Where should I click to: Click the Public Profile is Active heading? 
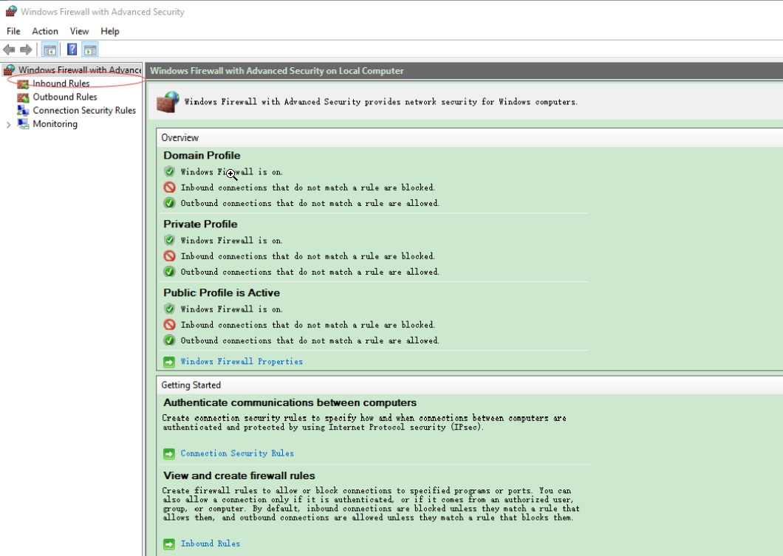(x=222, y=292)
